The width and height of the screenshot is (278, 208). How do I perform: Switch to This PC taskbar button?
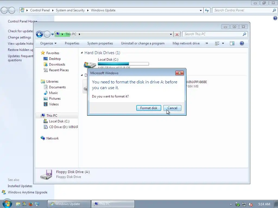coord(113,204)
